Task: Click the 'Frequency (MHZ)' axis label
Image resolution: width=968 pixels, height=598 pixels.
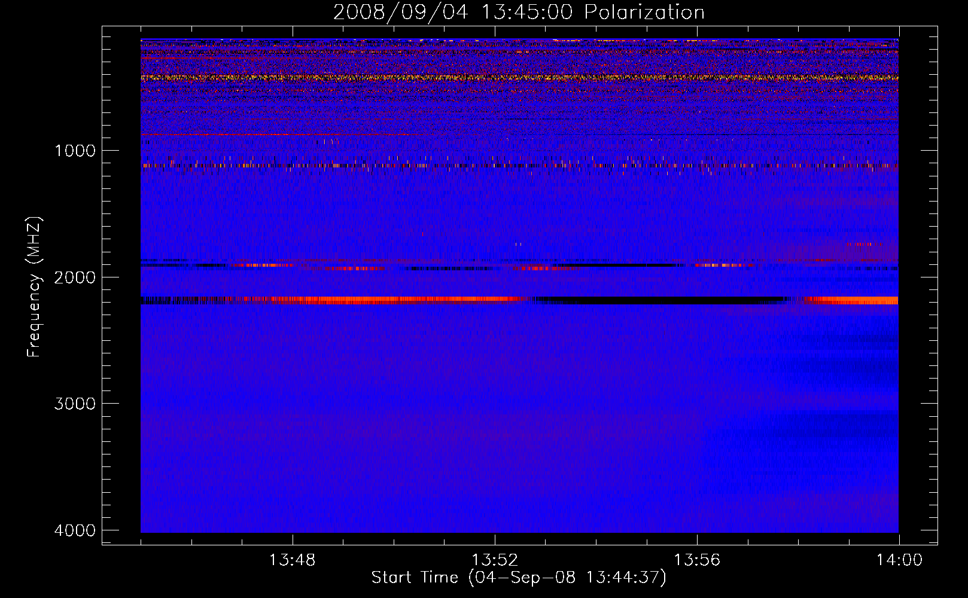Action: (34, 287)
